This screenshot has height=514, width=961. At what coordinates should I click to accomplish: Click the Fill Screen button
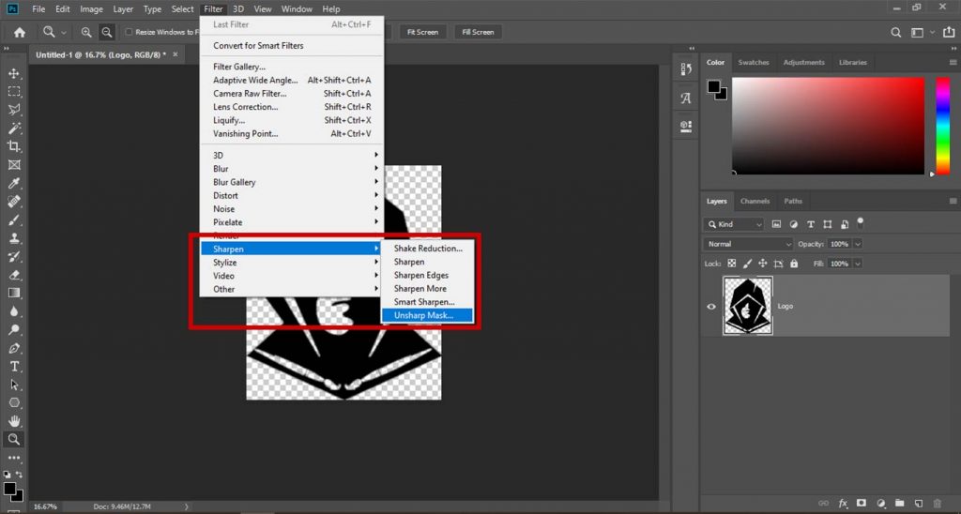point(478,32)
